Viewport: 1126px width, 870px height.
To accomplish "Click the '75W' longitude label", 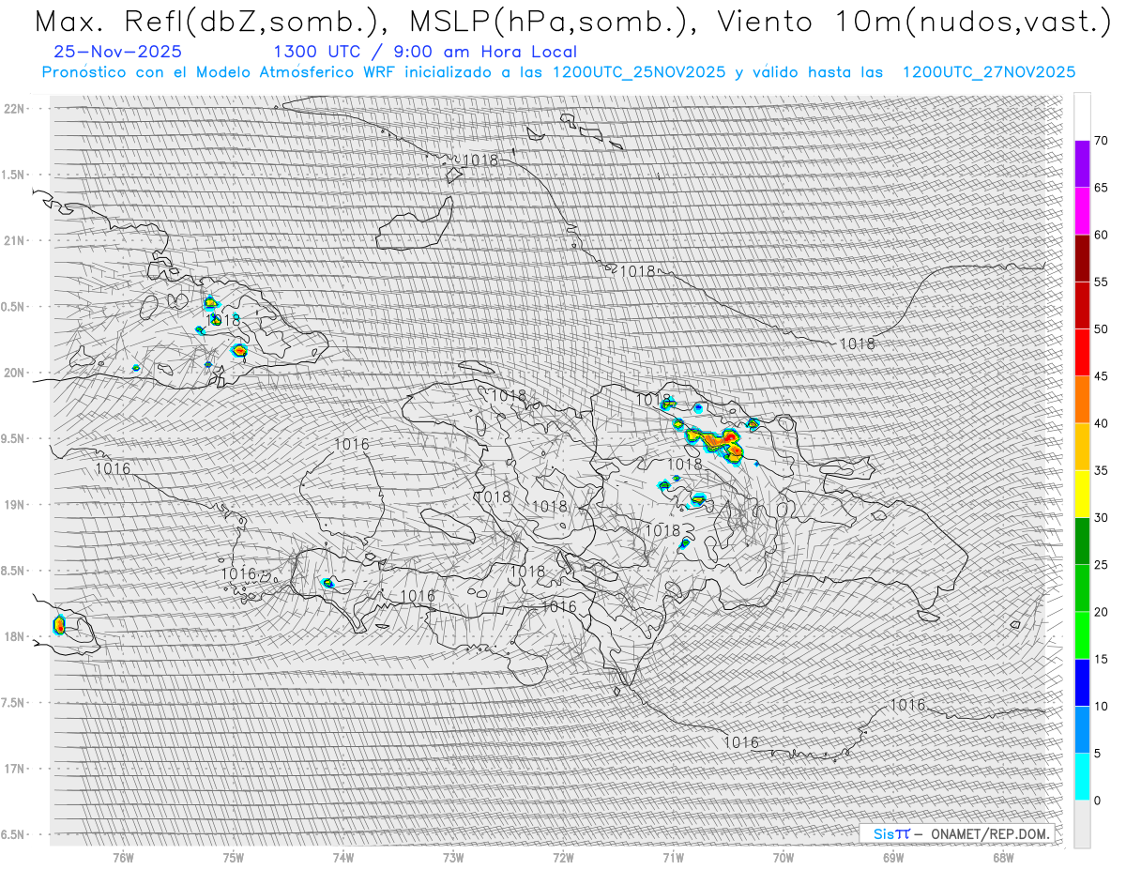I will pos(234,857).
